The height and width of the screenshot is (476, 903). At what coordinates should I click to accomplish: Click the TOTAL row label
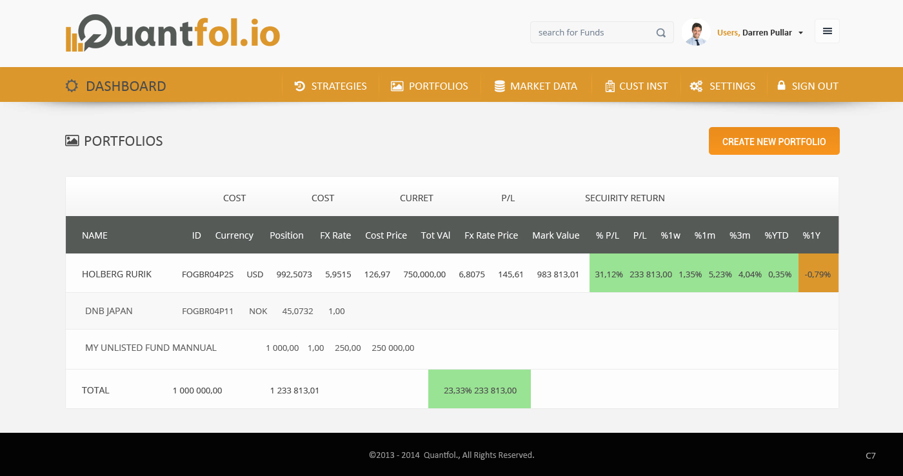pos(95,390)
